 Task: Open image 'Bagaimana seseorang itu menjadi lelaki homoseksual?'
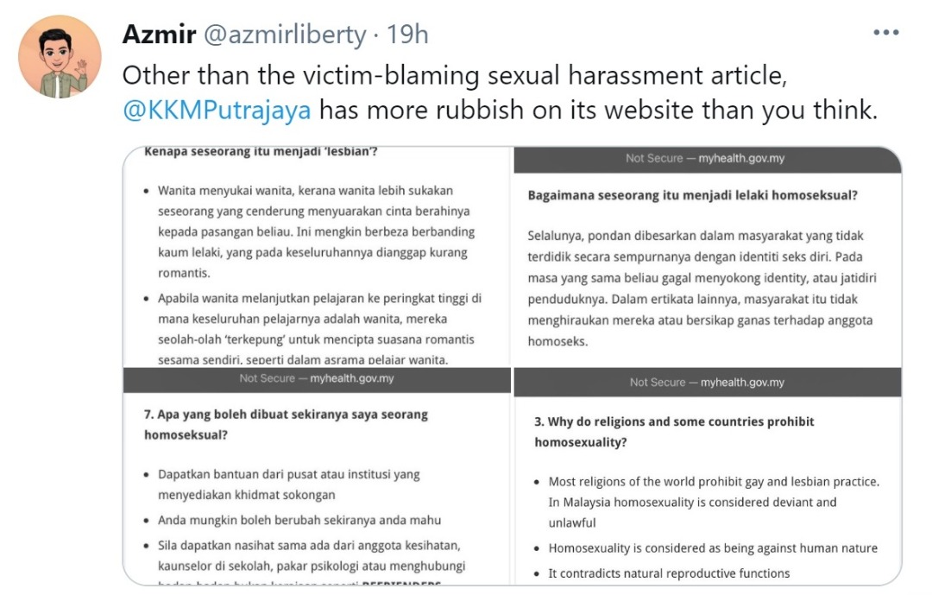[708, 256]
